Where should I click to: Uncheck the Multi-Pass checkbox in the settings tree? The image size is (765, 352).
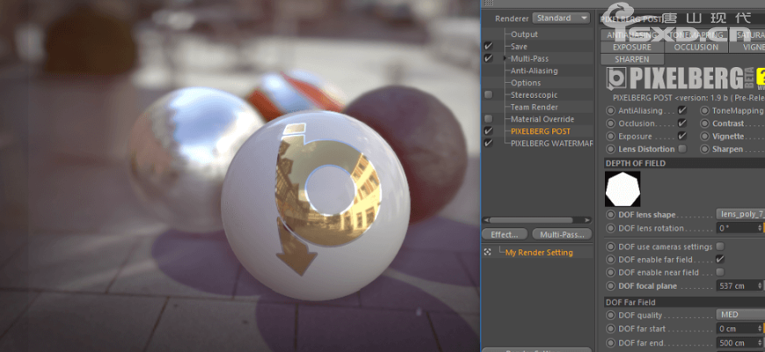point(488,59)
